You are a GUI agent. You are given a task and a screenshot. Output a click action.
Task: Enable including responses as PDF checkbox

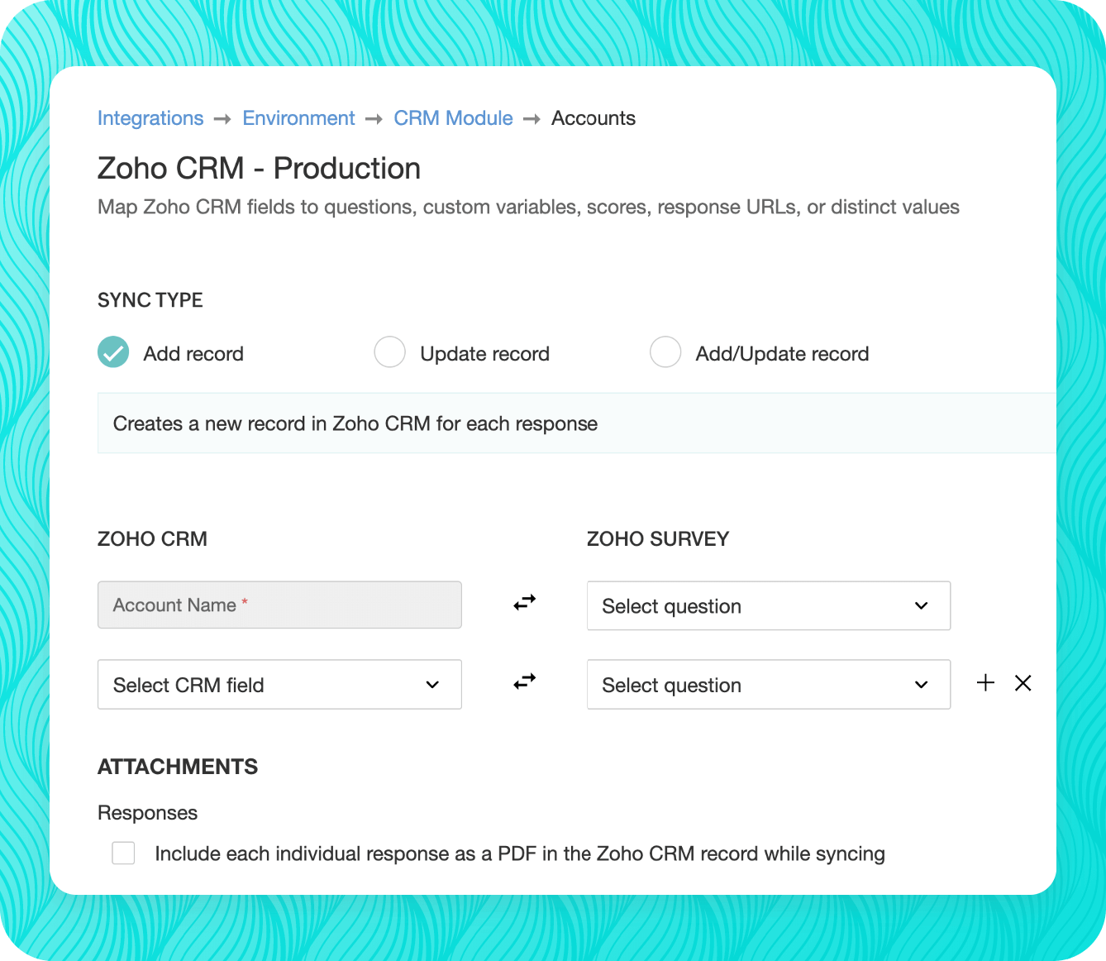[x=123, y=853]
